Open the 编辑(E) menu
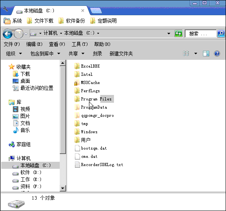This screenshot has width=226, height=211. [34, 44]
